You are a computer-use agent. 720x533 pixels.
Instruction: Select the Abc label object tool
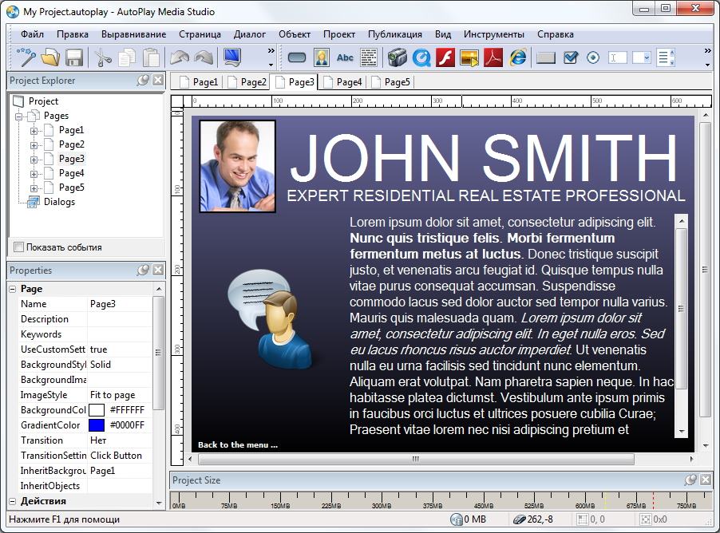tap(345, 57)
